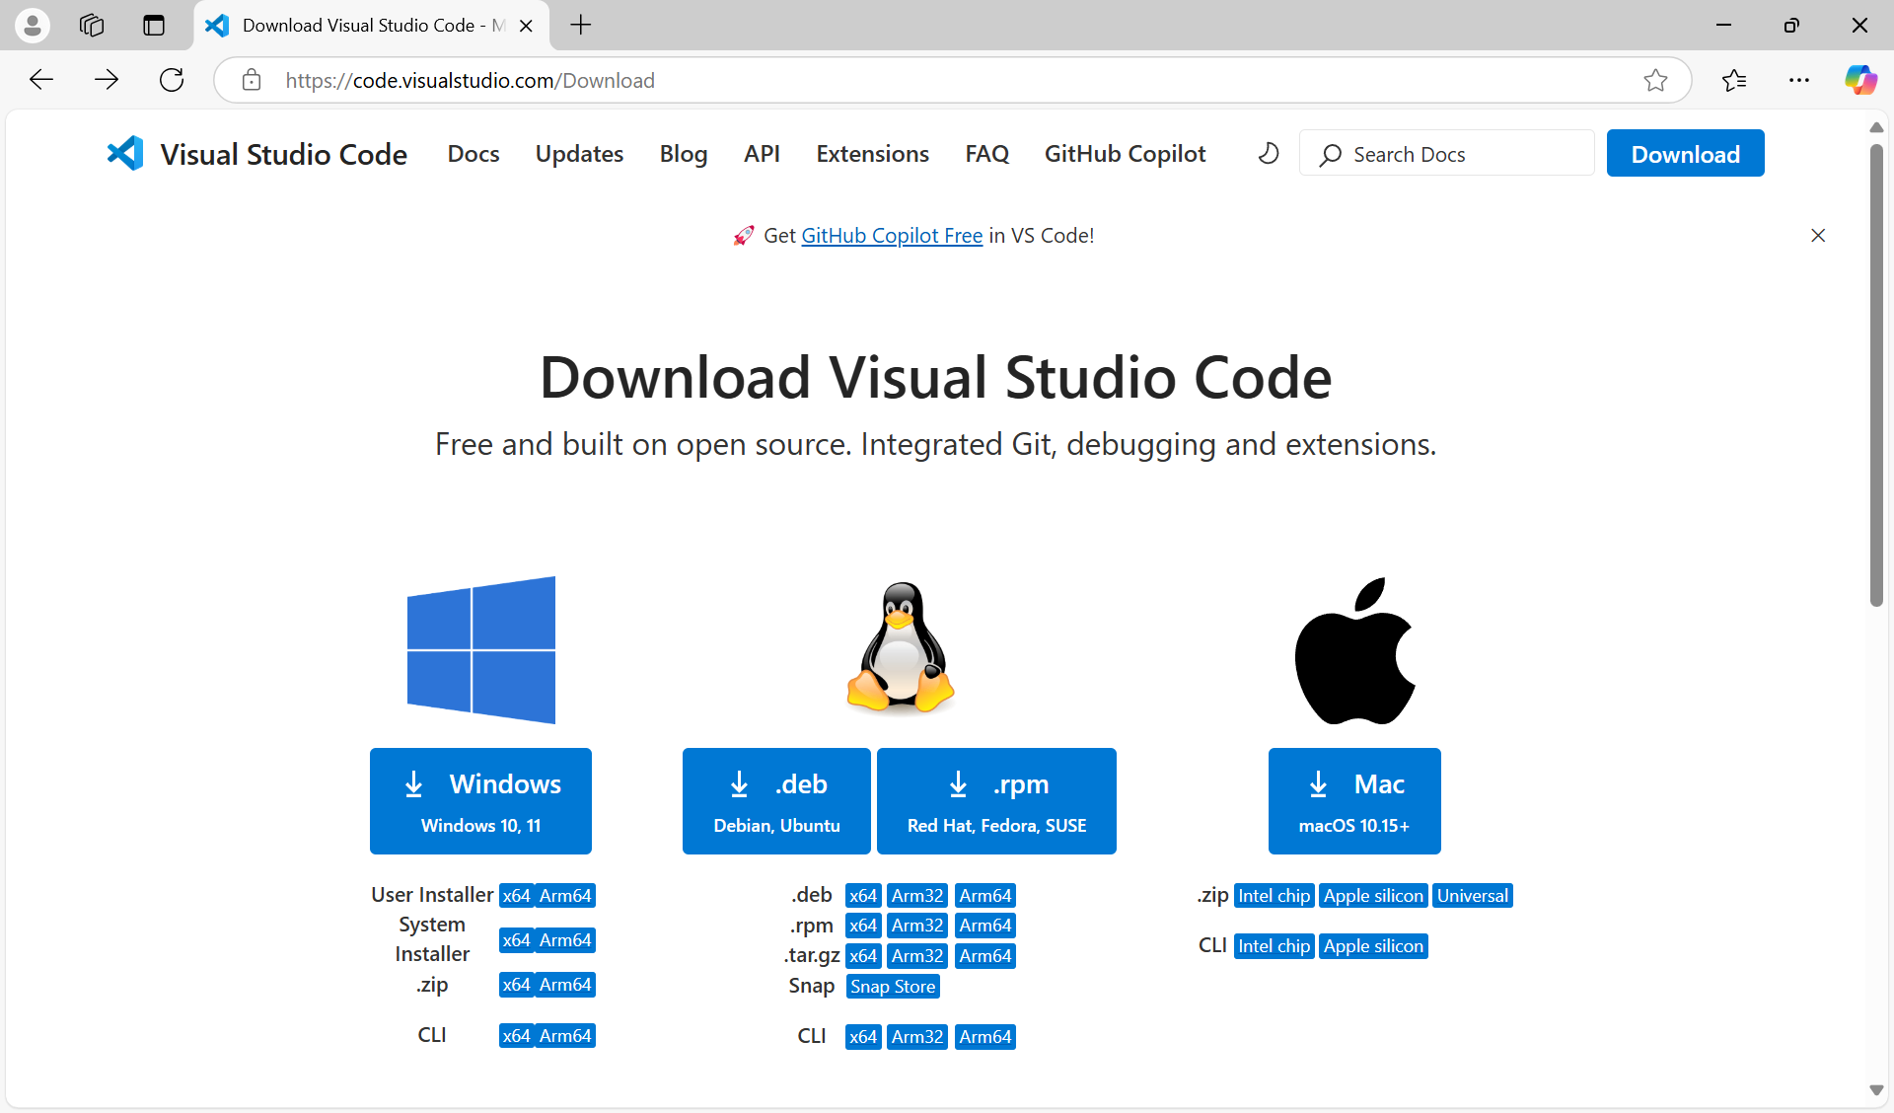This screenshot has height=1113, width=1894.
Task: Select Universal for the Mac .zip download
Action: [x=1471, y=895]
